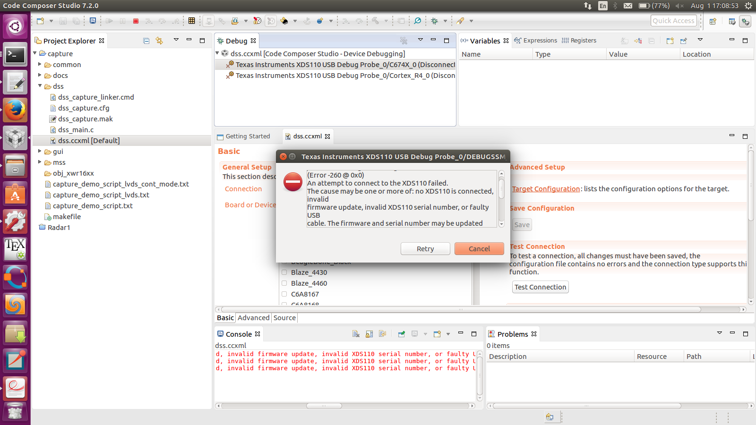
Task: Launch Firefox from the dock
Action: pos(15,110)
